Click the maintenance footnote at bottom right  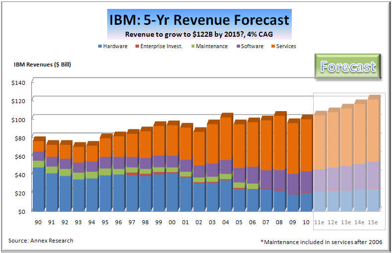coord(322,242)
